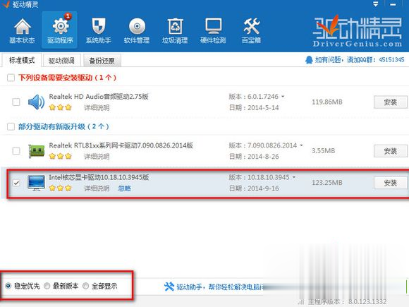
Task: Click the Realtek HD Audio speaker icon
Action: [36, 102]
